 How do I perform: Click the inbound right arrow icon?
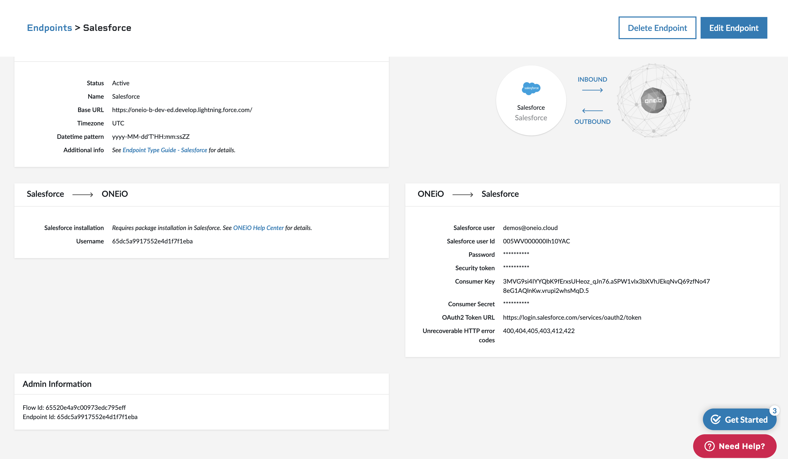point(592,90)
